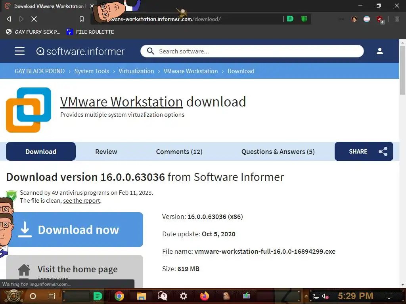Switch to the Review tab
Image resolution: width=406 pixels, height=304 pixels.
106,152
